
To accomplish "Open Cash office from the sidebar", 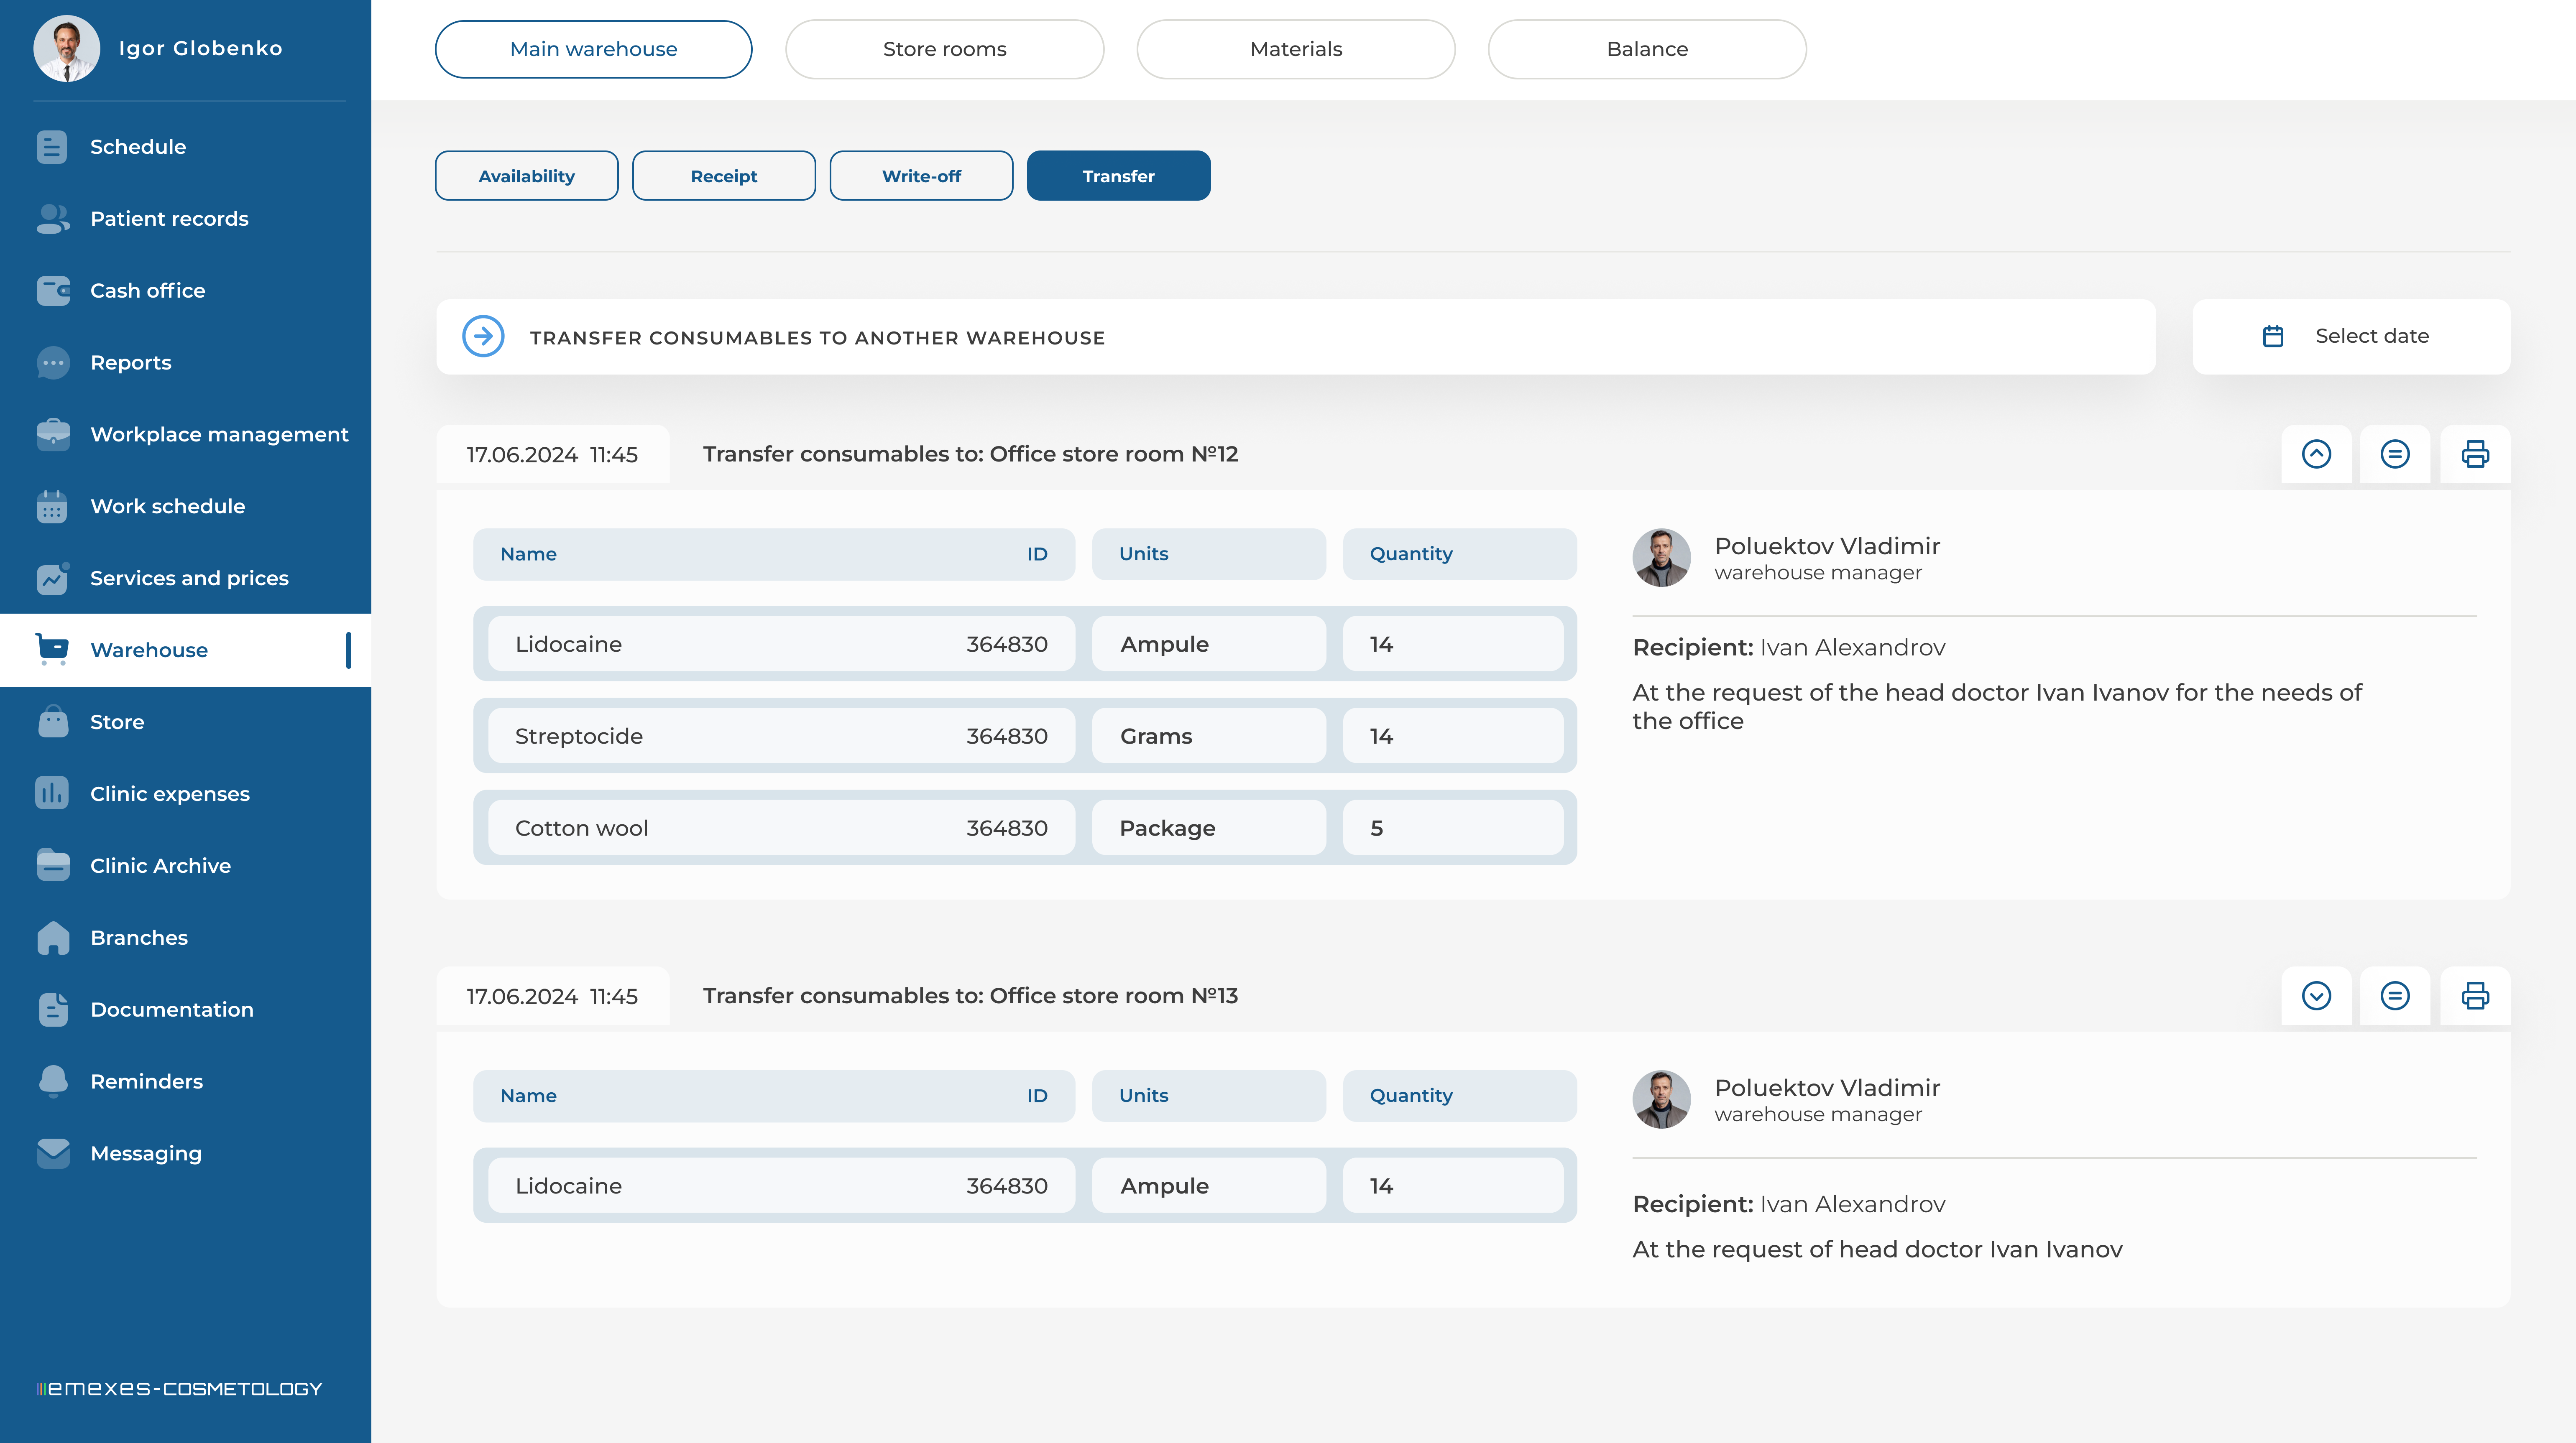I will pyautogui.click(x=147, y=291).
